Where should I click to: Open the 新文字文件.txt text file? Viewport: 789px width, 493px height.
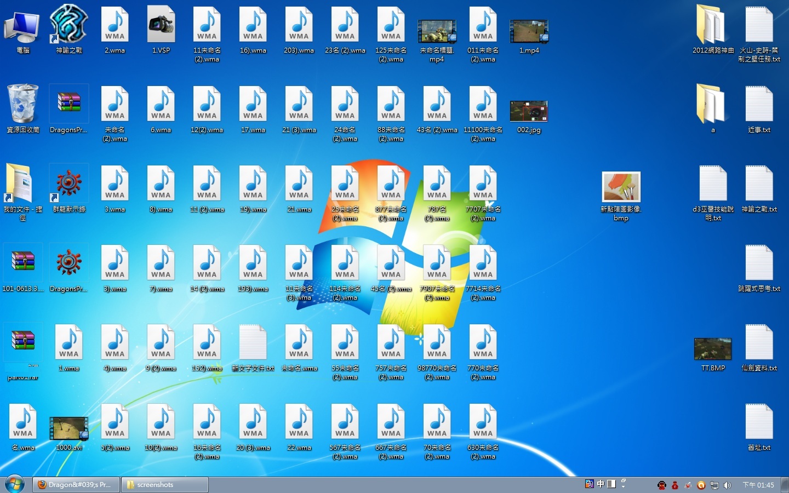click(x=253, y=348)
